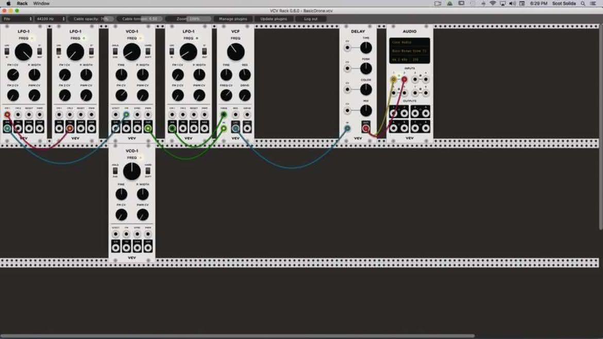Click the FREQ knob on the VCF module
This screenshot has width=603, height=339.
coord(236,52)
